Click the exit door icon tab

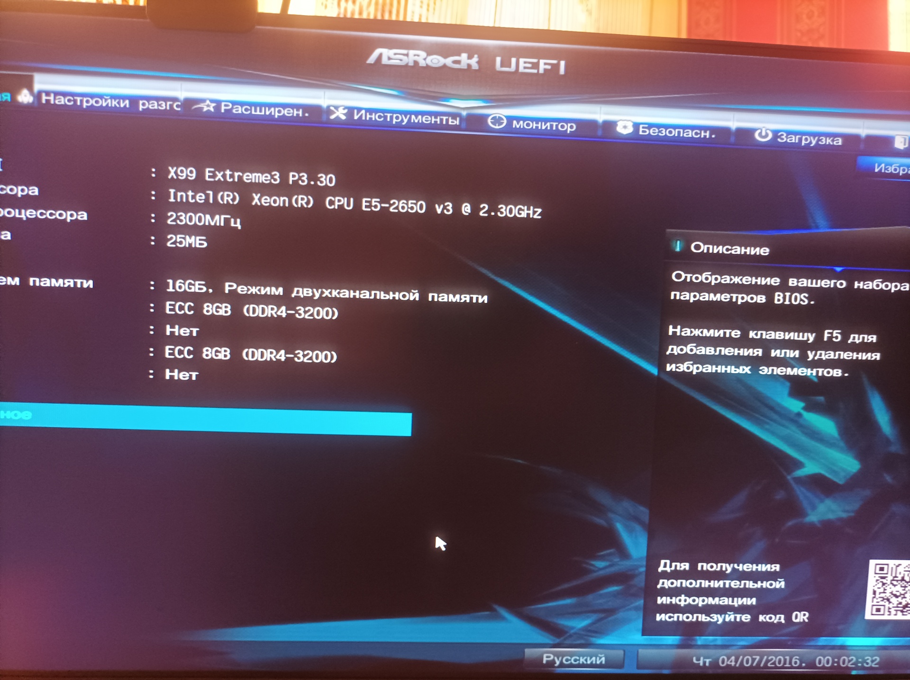[901, 142]
